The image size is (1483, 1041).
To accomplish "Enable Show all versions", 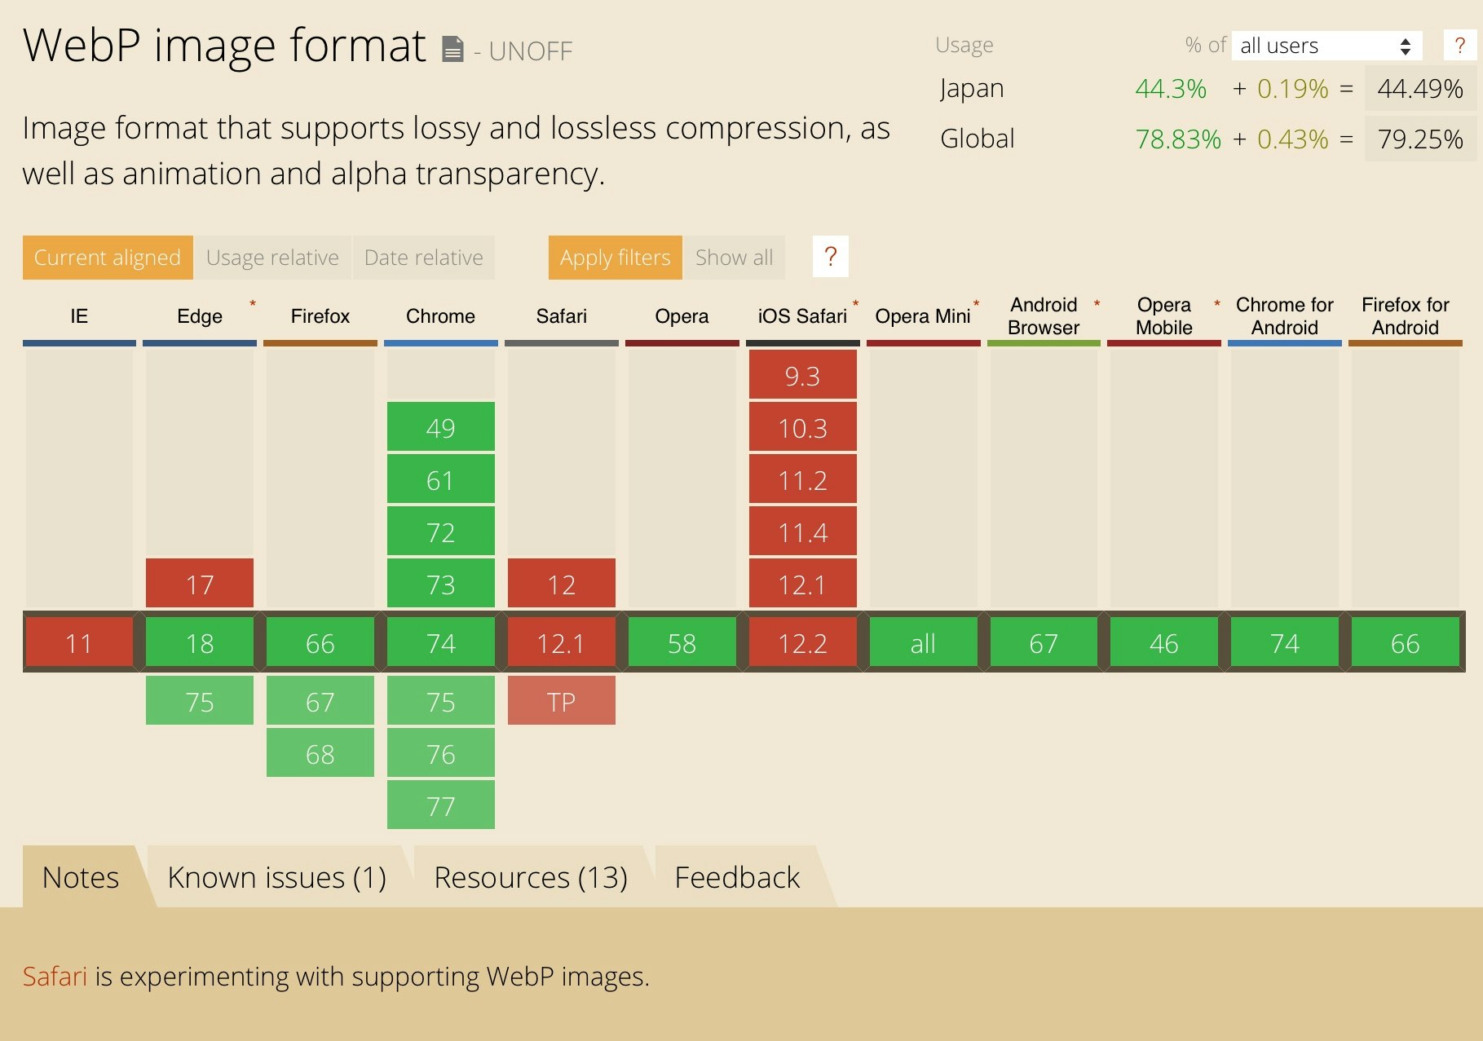I will coord(733,257).
